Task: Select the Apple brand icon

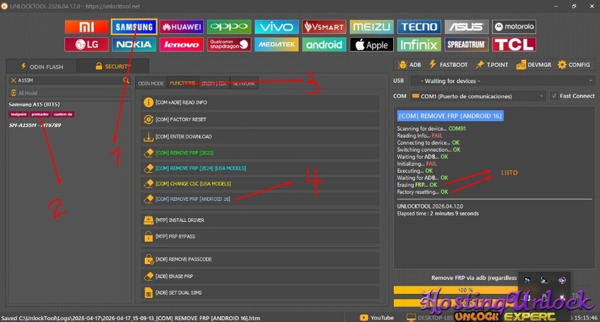Action: click(371, 44)
